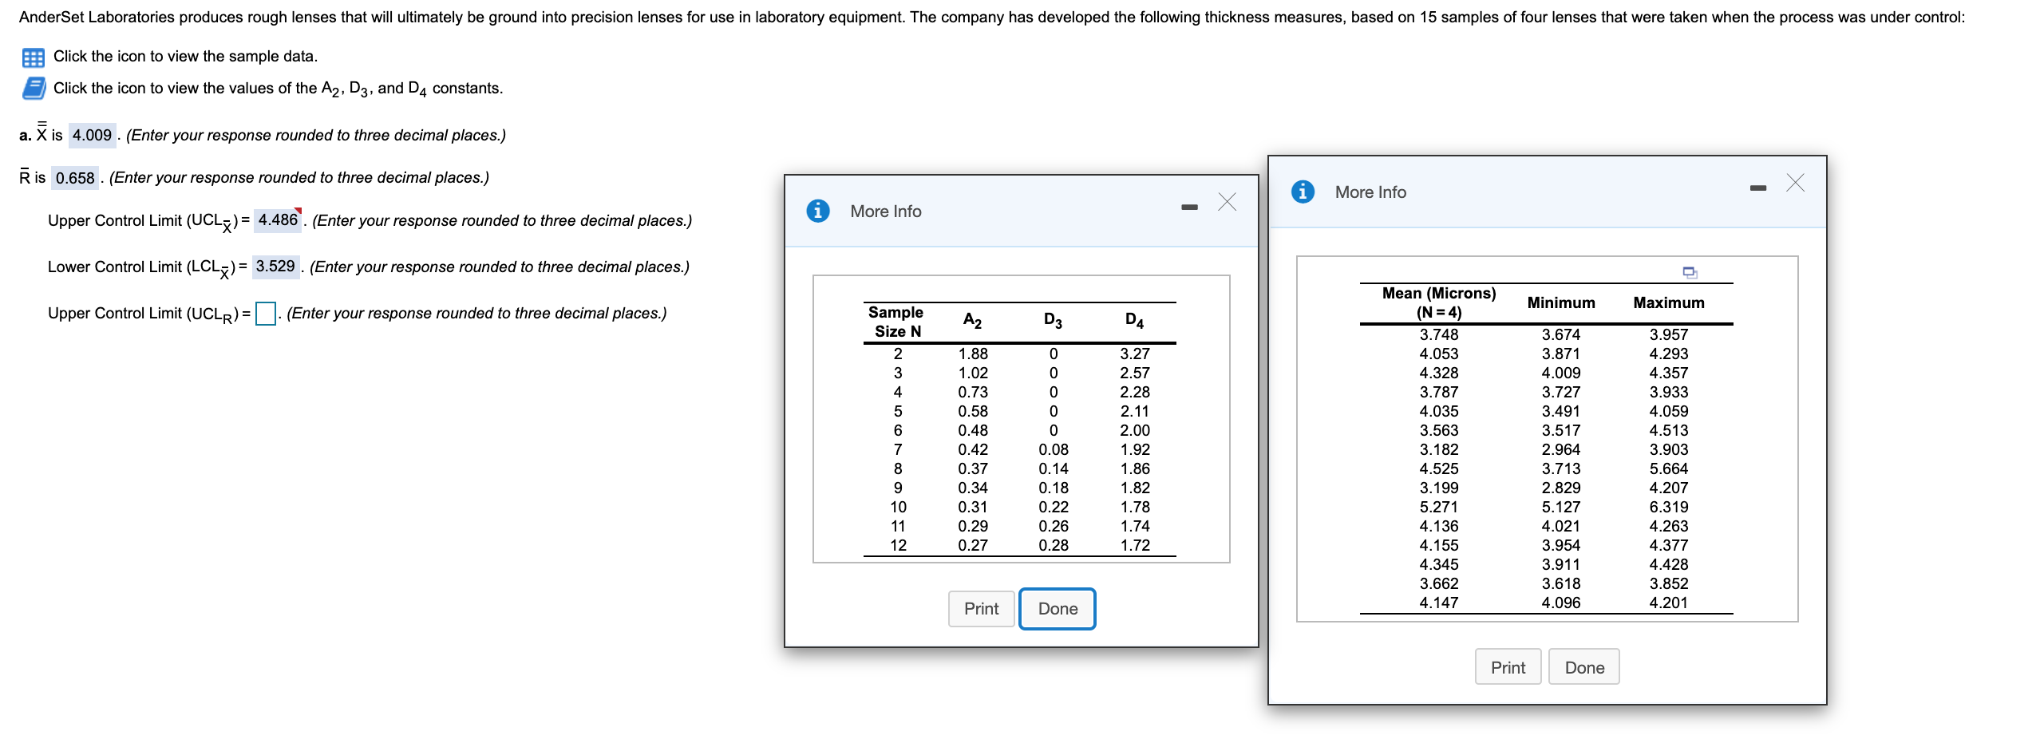Click the book icon to view the constants
The height and width of the screenshot is (747, 2040).
click(33, 88)
